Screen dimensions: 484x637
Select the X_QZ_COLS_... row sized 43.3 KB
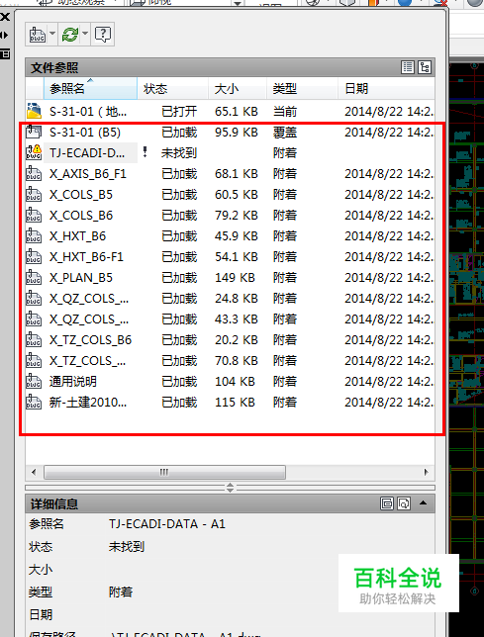tap(230, 319)
